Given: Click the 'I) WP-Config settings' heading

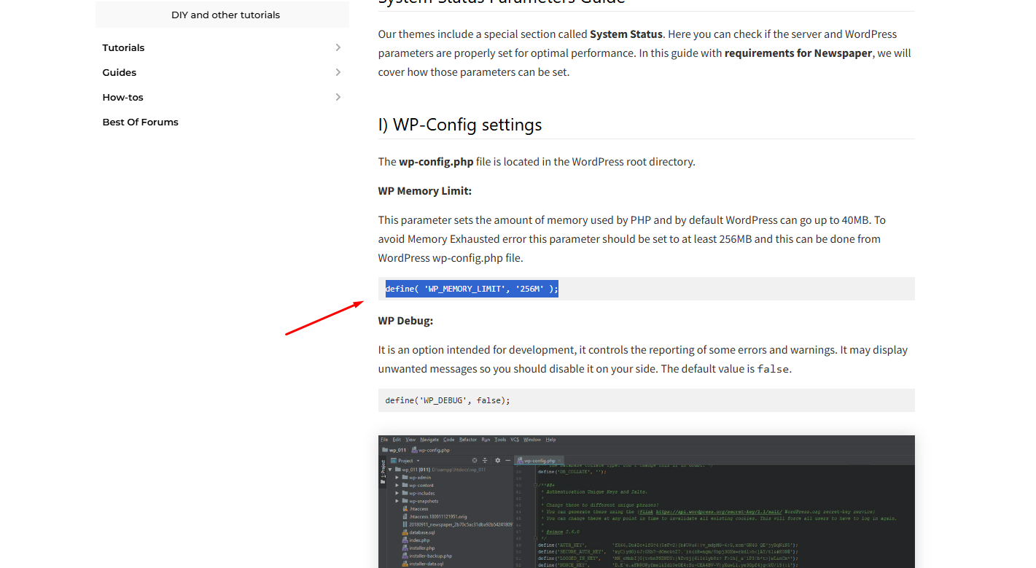Looking at the screenshot, I should tap(460, 125).
